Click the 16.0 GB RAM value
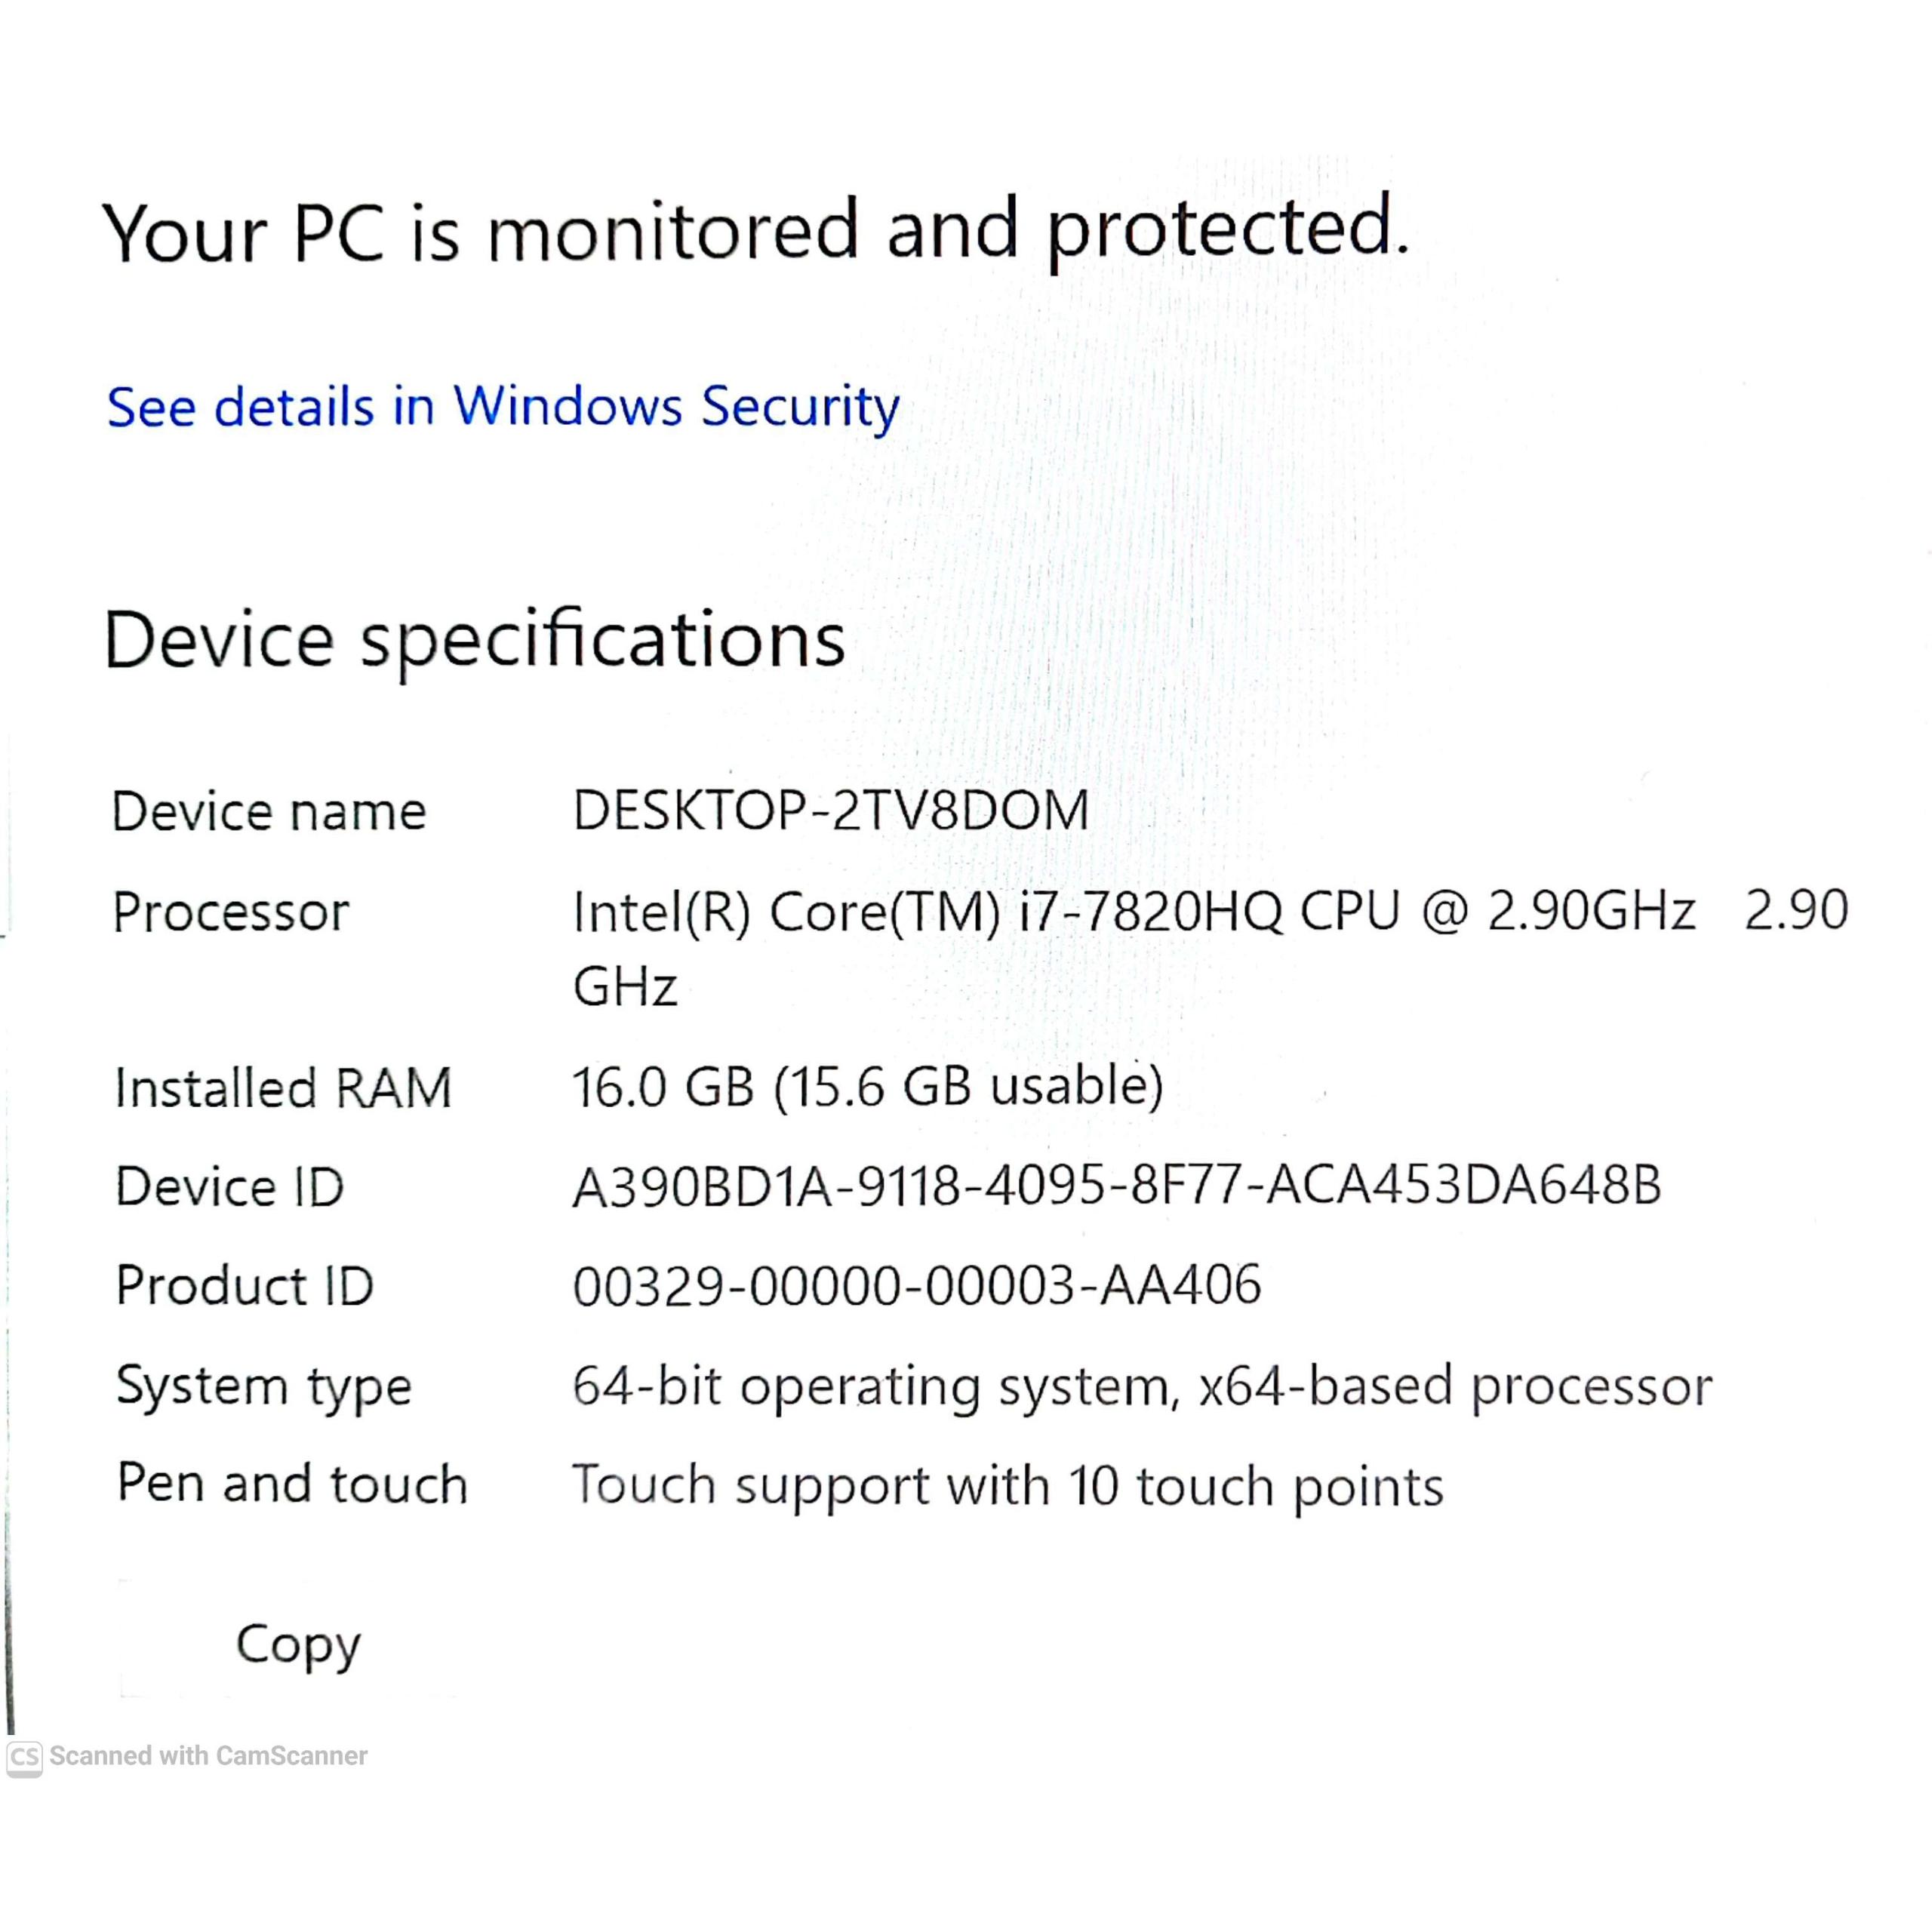The image size is (1932, 1932). point(867,1087)
